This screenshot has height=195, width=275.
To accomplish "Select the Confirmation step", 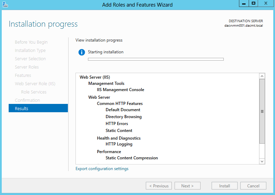I will tap(27, 100).
